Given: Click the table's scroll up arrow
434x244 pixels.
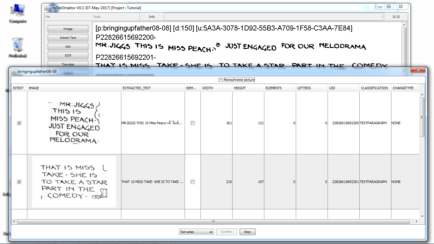Looking at the screenshot, I should pyautogui.click(x=422, y=95).
